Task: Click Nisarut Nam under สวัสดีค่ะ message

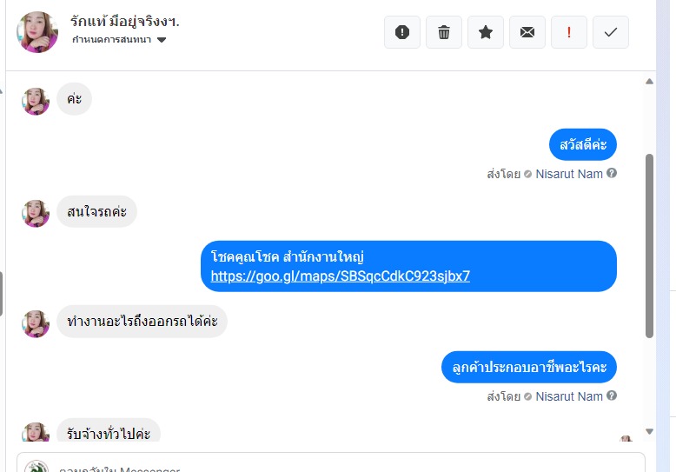Action: (568, 174)
